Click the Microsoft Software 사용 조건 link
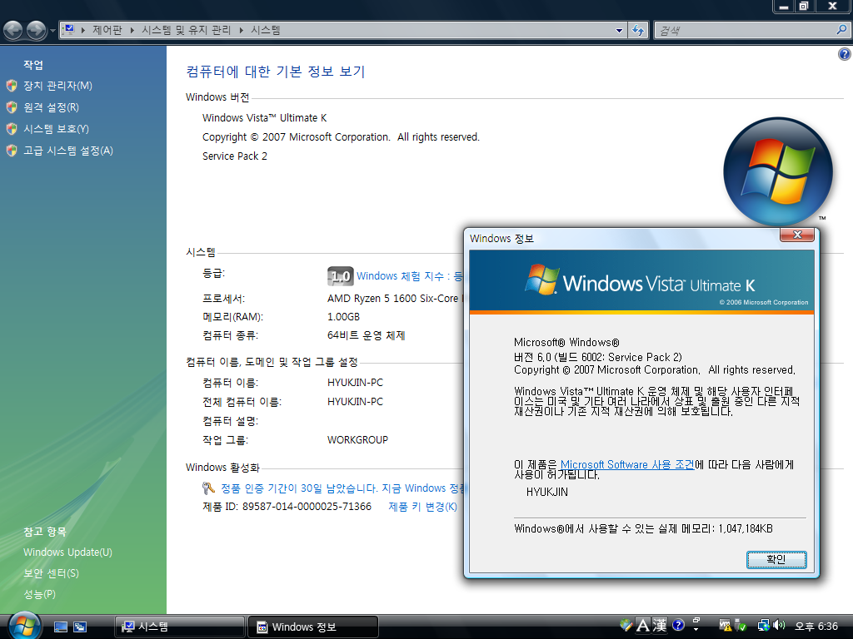Screen dimensions: 853x639 click(627, 464)
